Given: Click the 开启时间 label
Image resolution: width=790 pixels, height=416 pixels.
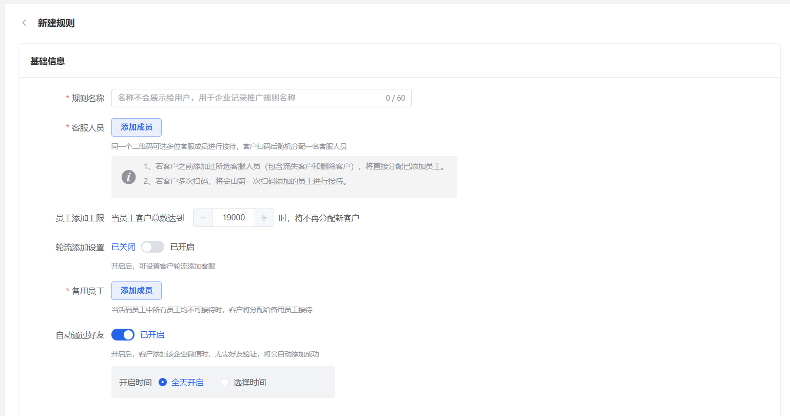Looking at the screenshot, I should click(x=136, y=383).
